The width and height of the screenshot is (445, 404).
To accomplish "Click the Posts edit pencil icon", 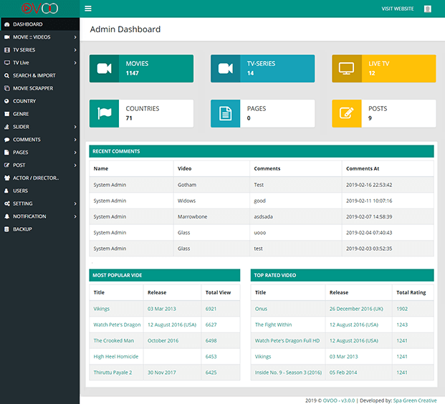I will [347, 113].
